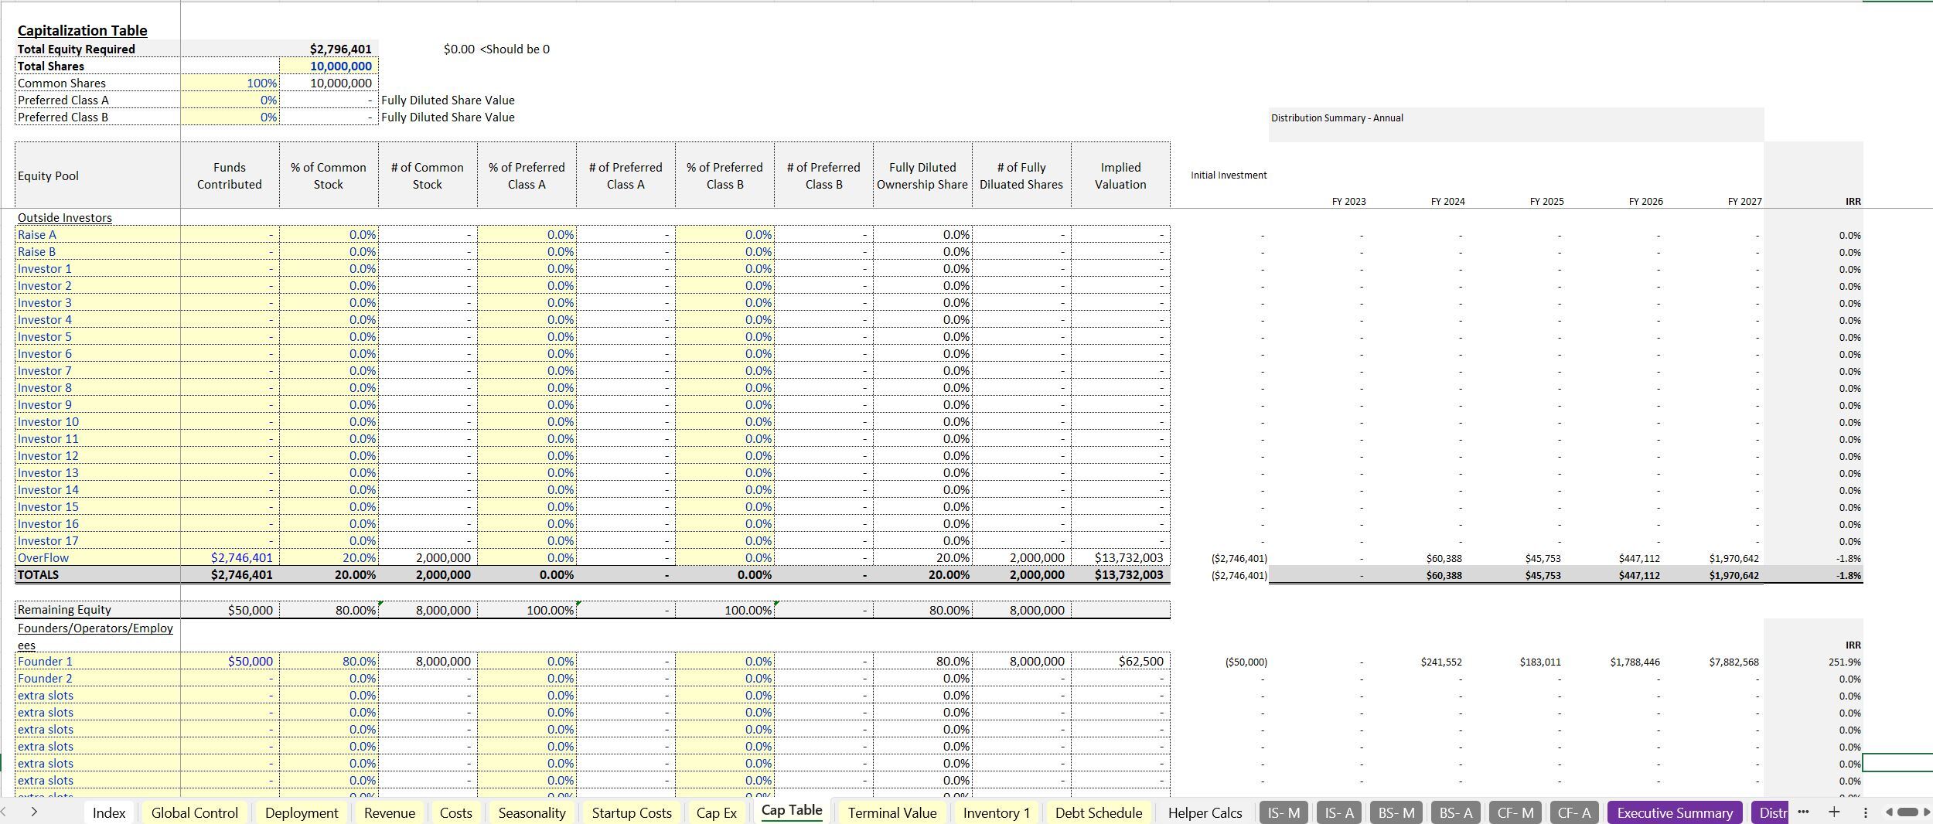Select Remaining Equity $50,000 cell
Viewport: 1933px width, 824px height.
pos(230,610)
